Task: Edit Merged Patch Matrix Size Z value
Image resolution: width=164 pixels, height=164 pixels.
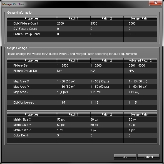Action: click(140, 130)
